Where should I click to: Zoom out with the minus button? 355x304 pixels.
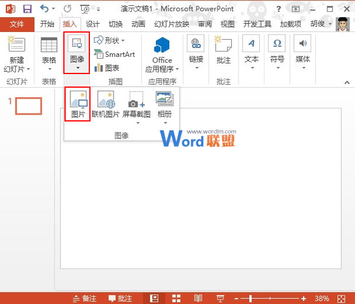(236, 299)
